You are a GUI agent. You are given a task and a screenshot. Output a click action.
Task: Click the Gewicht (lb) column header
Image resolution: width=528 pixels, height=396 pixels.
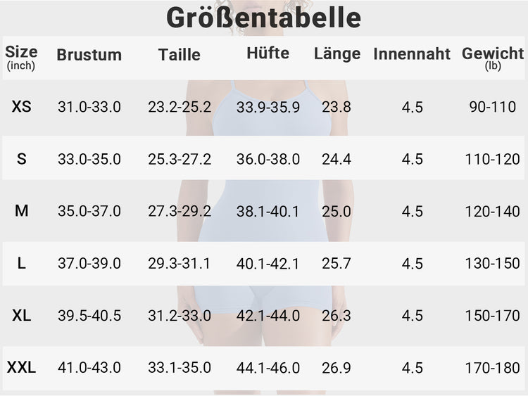[x=493, y=58]
